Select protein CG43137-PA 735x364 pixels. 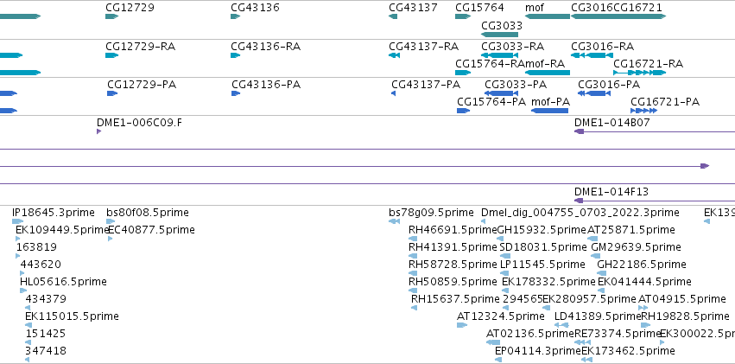393,93
